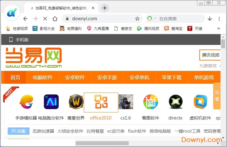Open 安卓单机 navigation tab
The width and height of the screenshot is (227, 147).
point(139,77)
